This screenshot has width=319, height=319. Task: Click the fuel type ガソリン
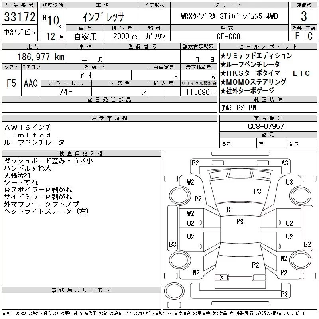(x=155, y=36)
